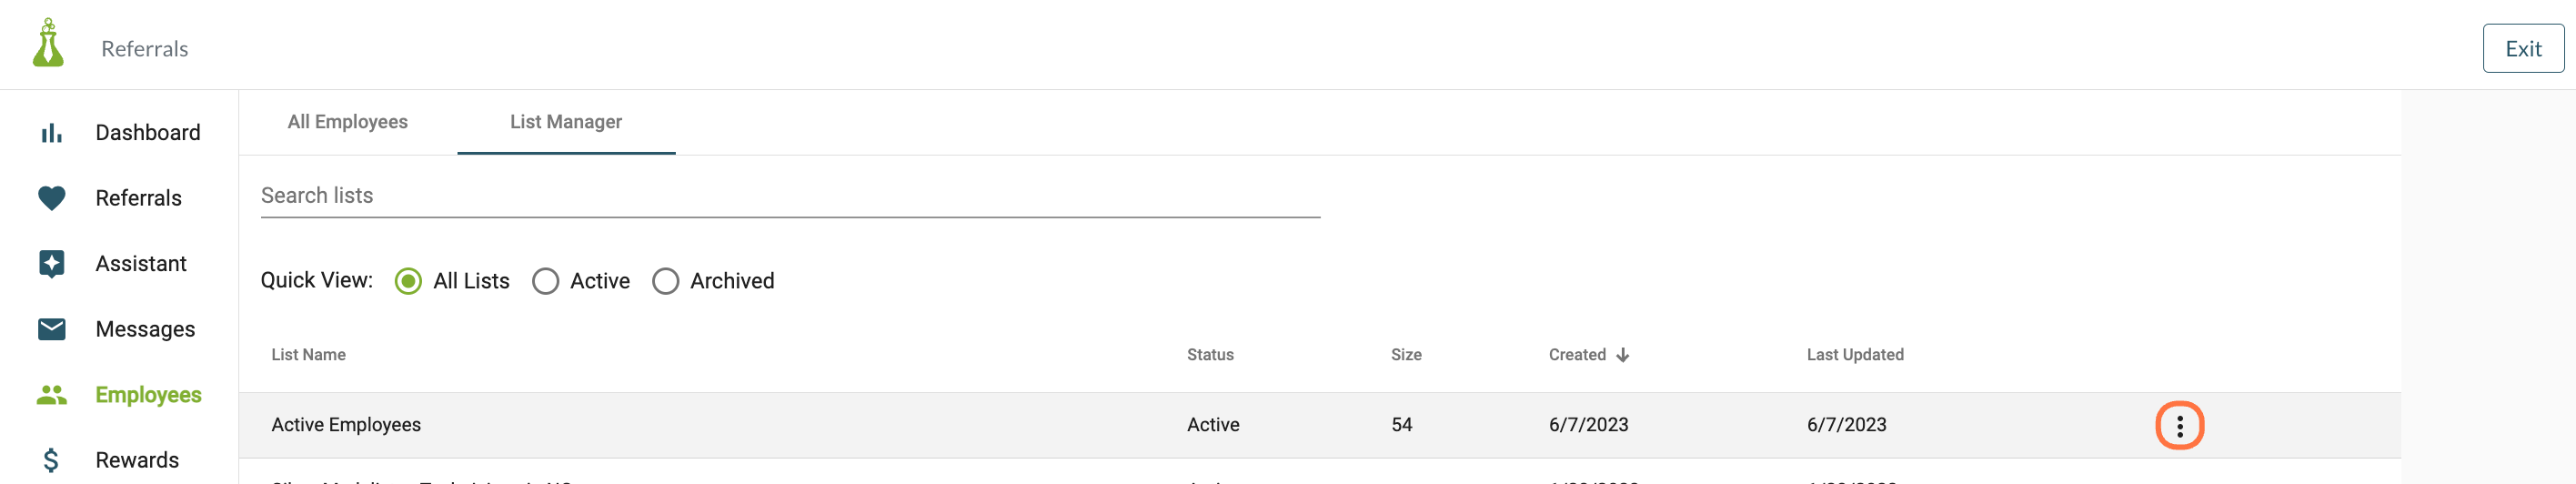This screenshot has width=2576, height=484.
Task: Open the Active Employees list row
Action: [1319, 425]
